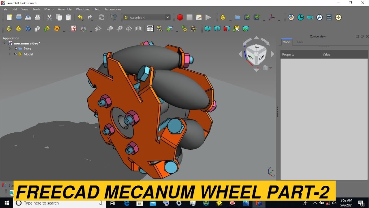Screen dimensions: 369x208
Task: Click the teal video camera icon
Action: 310,17
